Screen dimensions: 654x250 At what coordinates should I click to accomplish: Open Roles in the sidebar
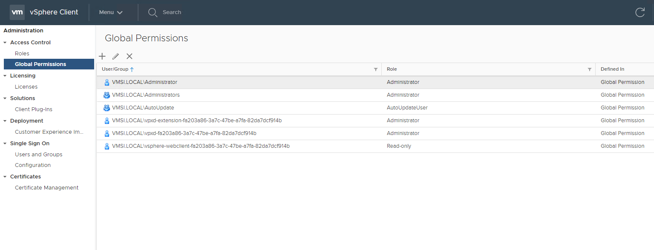22,53
